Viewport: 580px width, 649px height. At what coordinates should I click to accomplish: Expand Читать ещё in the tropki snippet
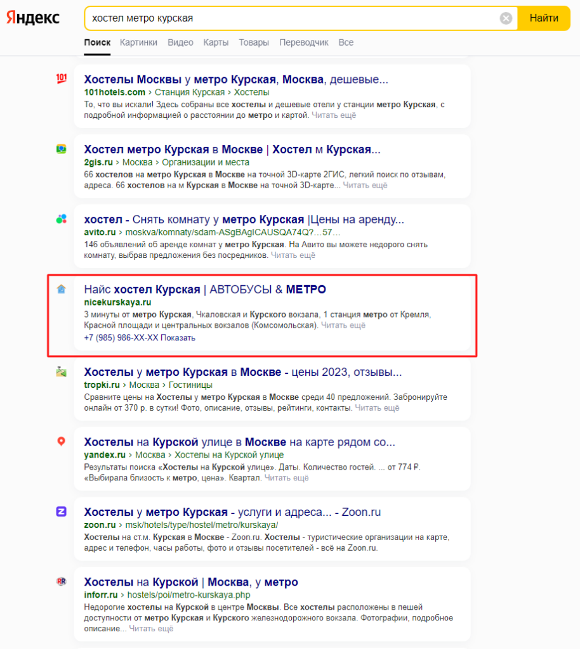378,408
